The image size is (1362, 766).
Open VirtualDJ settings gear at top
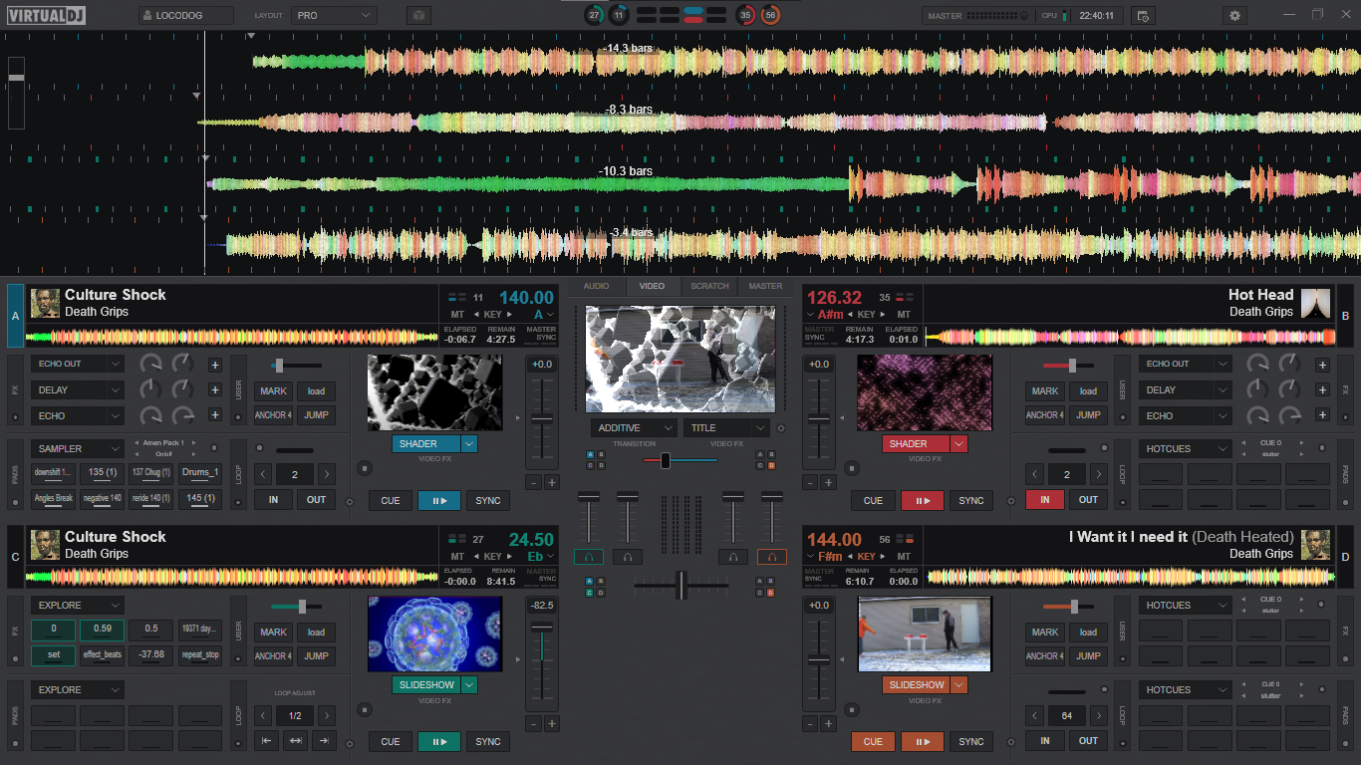[1235, 16]
